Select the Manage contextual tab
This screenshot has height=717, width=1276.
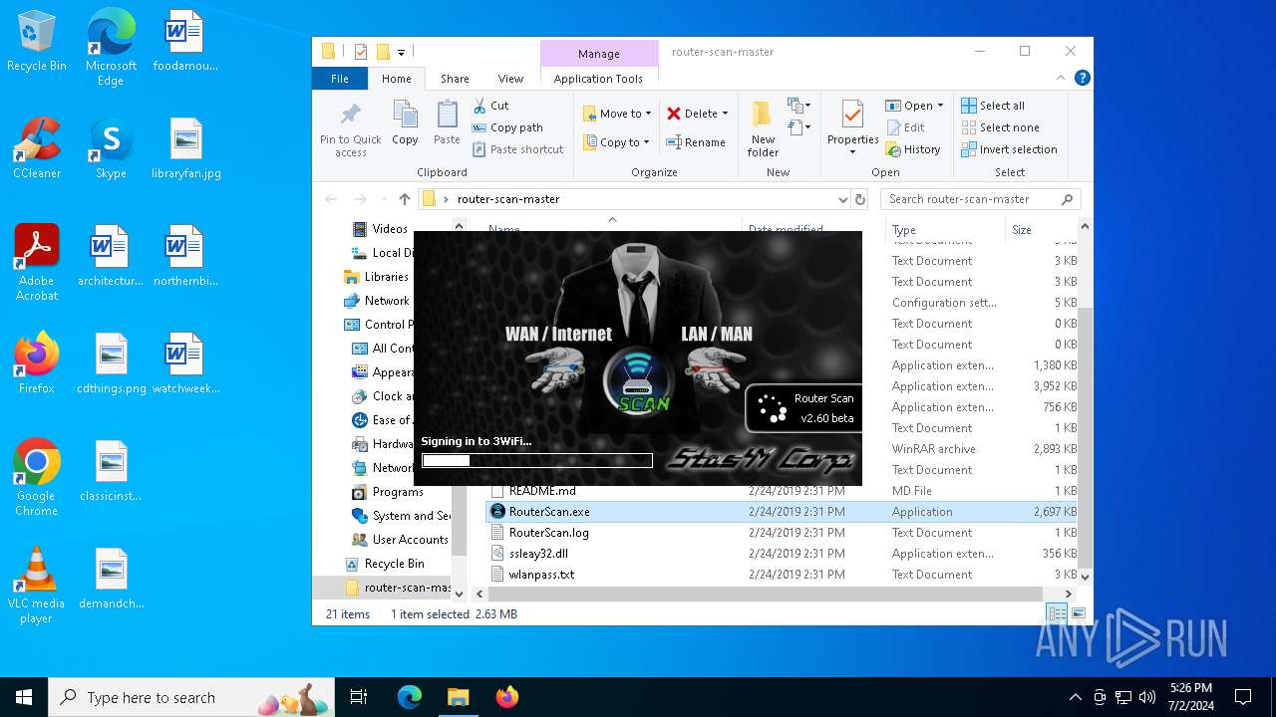[598, 54]
